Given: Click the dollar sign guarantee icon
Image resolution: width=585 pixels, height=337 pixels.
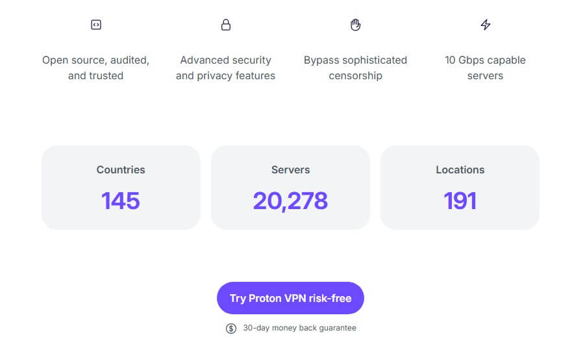Looking at the screenshot, I should tap(231, 329).
